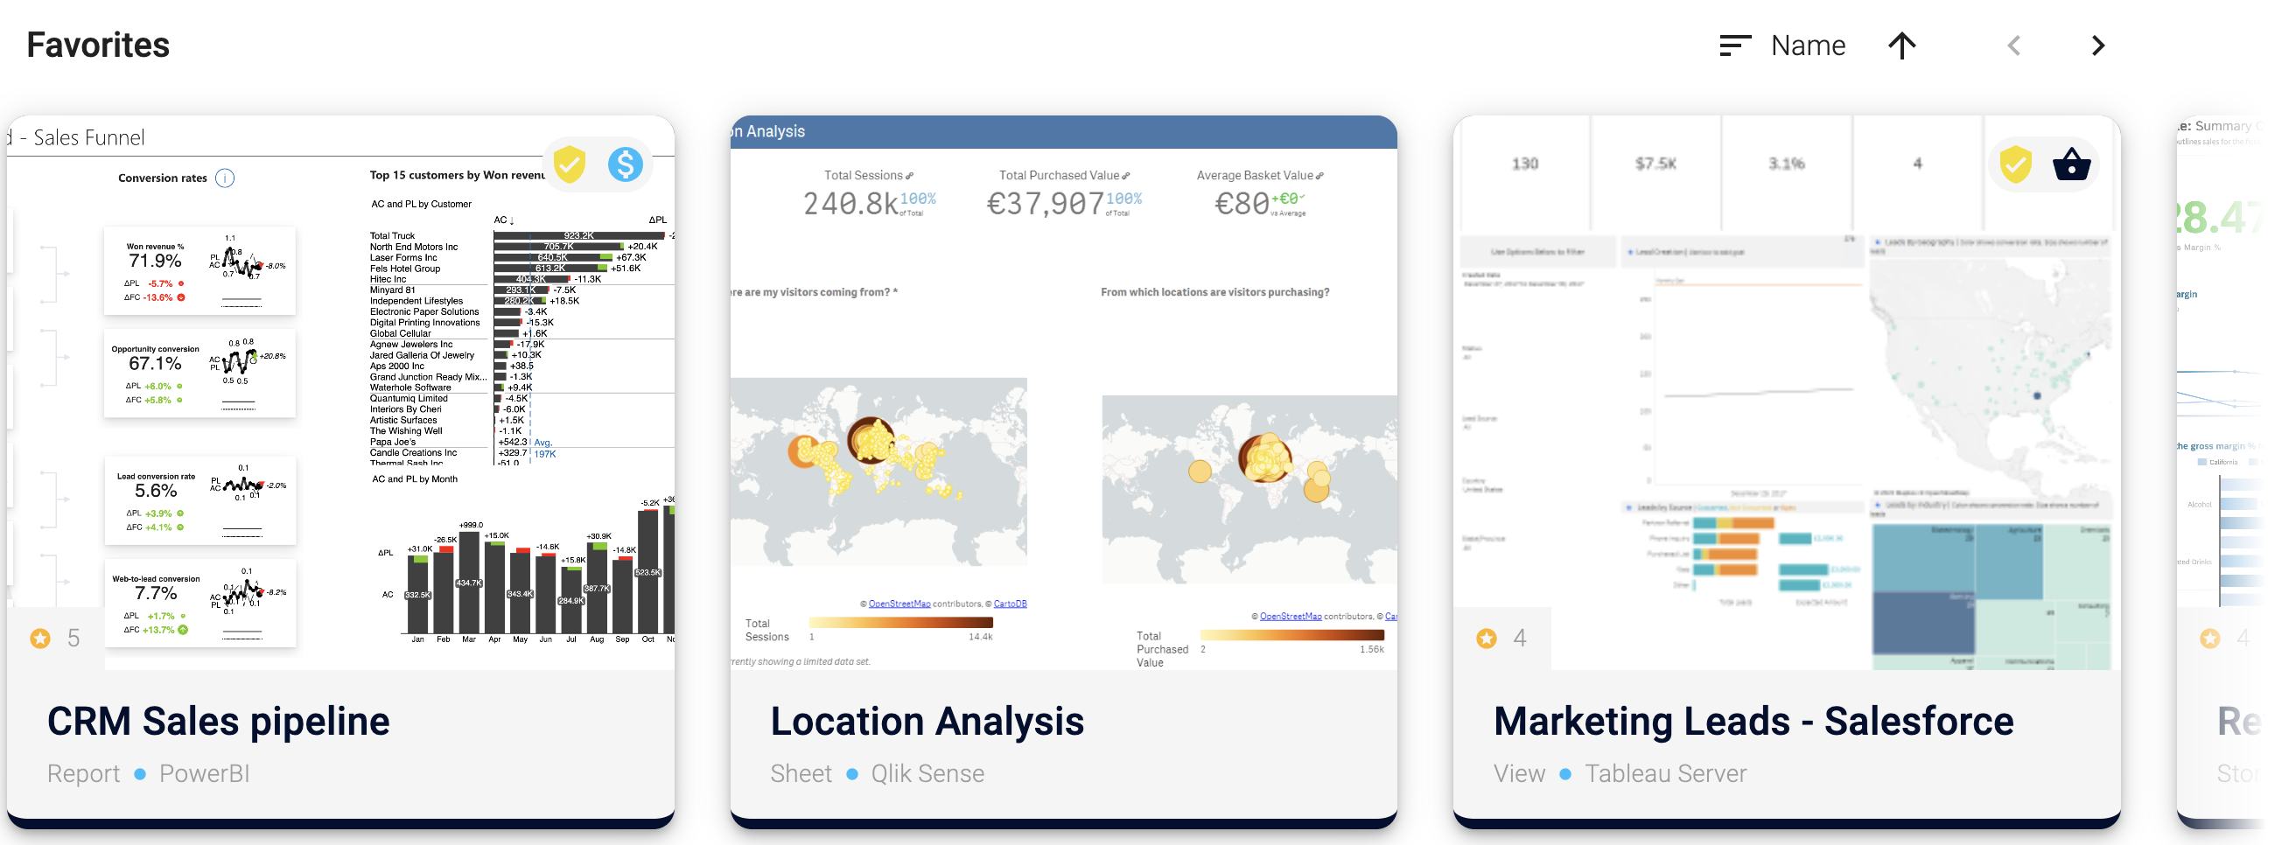The height and width of the screenshot is (845, 2296).
Task: Click the Location Analysis title
Action: tap(927, 721)
